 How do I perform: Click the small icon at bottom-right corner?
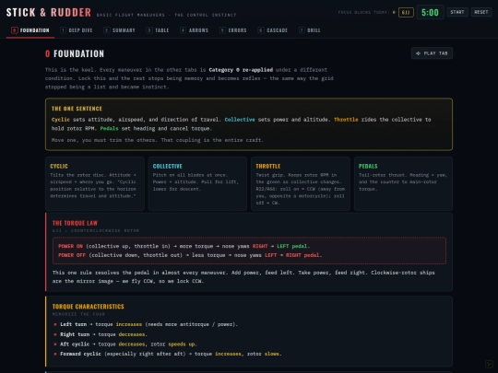click(489, 364)
